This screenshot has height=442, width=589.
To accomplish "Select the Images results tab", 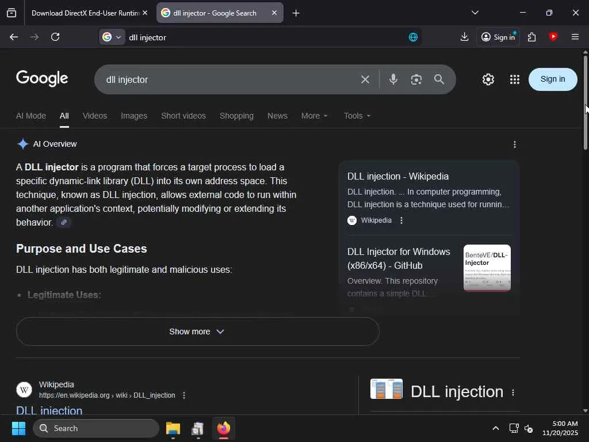I will tap(133, 116).
